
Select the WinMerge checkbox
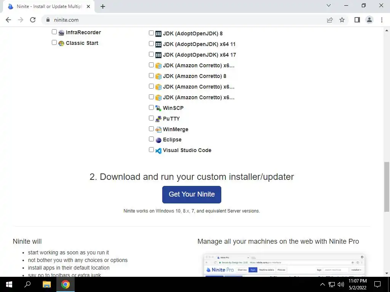click(x=151, y=129)
